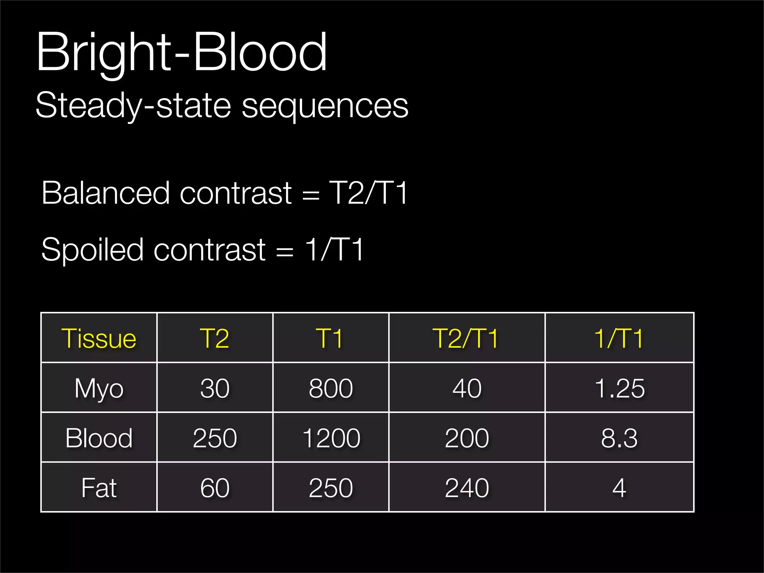This screenshot has height=573, width=764.
Task: Click the "Bright-Blood" slide title
Action: [182, 52]
